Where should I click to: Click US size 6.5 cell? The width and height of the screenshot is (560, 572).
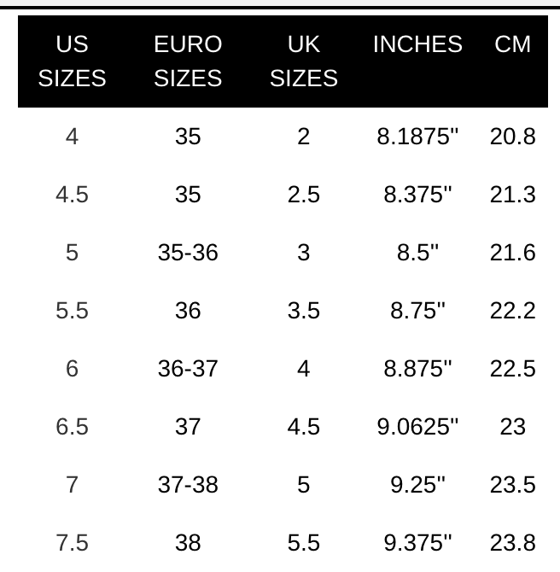[x=72, y=427]
